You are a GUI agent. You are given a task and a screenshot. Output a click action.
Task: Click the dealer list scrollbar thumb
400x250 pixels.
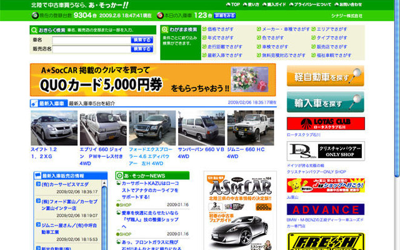[104, 218]
